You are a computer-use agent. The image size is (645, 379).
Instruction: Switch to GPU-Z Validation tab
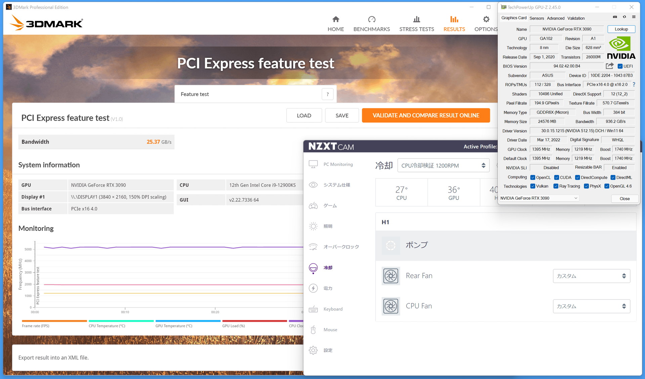[x=576, y=18]
